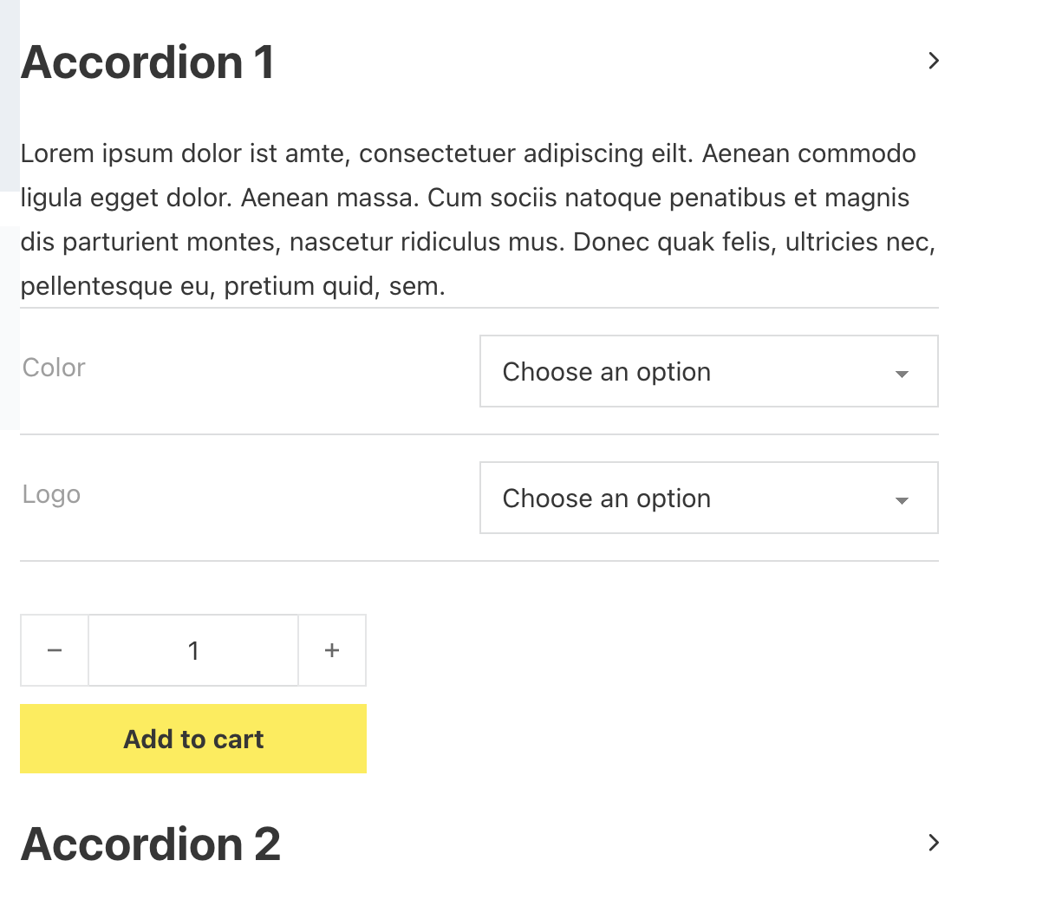
Task: Click the minus quantity button
Action: click(55, 650)
